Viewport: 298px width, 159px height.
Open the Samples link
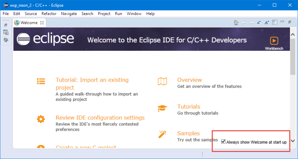tap(189, 133)
